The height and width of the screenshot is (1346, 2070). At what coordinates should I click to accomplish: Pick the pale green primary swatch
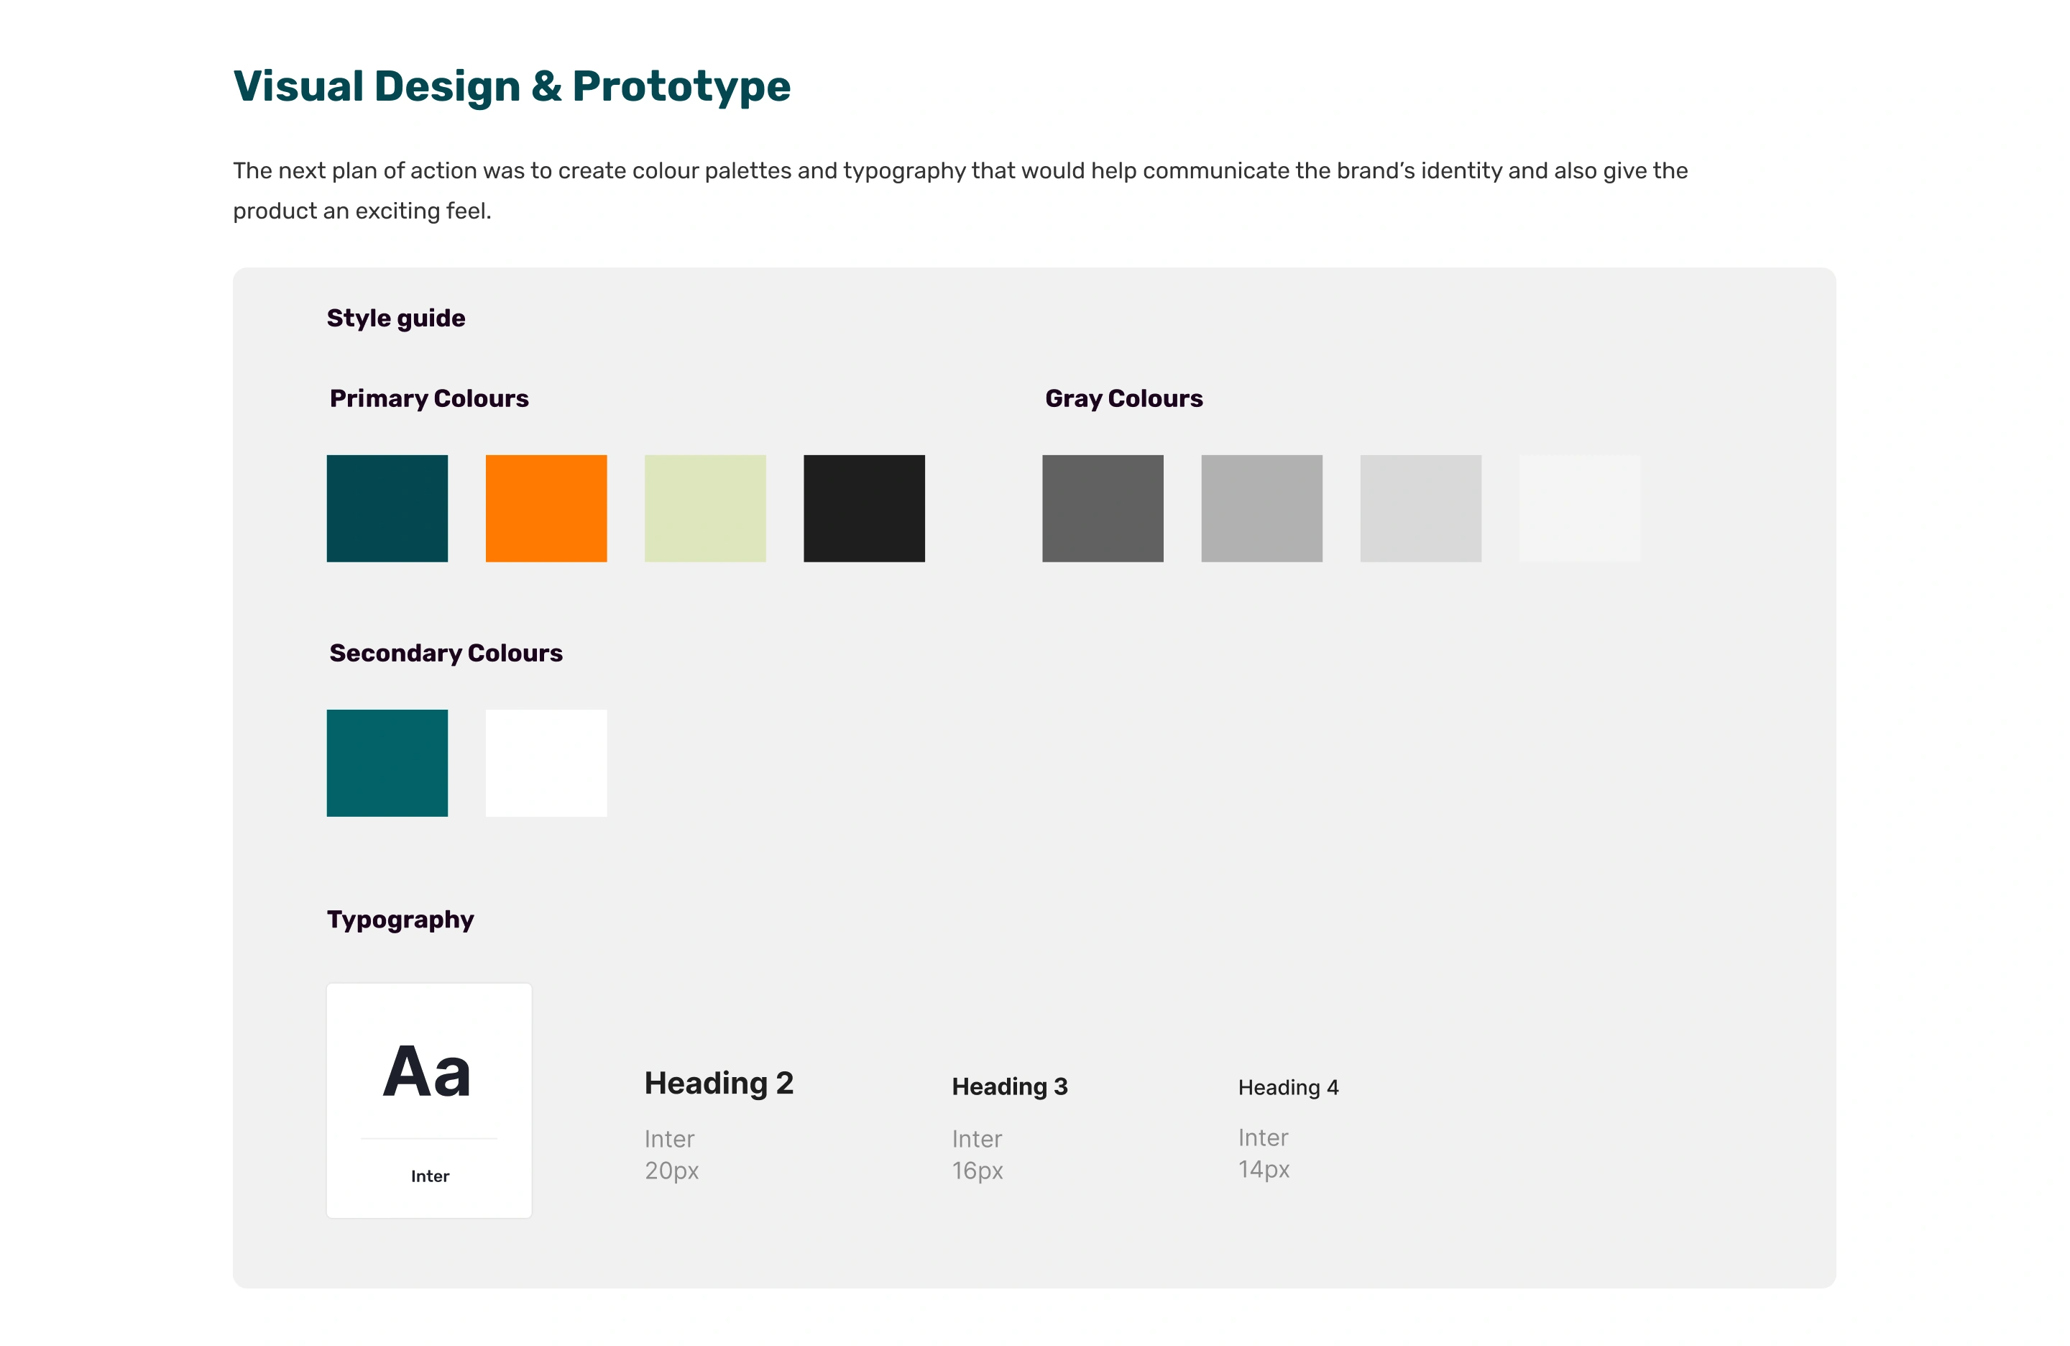pyautogui.click(x=704, y=508)
